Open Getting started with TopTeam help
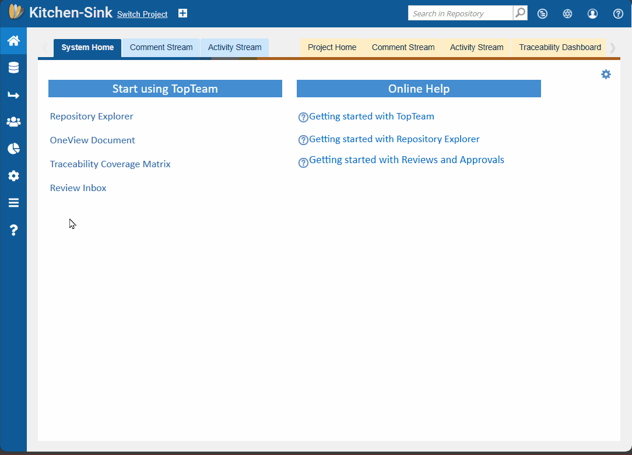Screen dimensions: 632x455 pos(371,117)
